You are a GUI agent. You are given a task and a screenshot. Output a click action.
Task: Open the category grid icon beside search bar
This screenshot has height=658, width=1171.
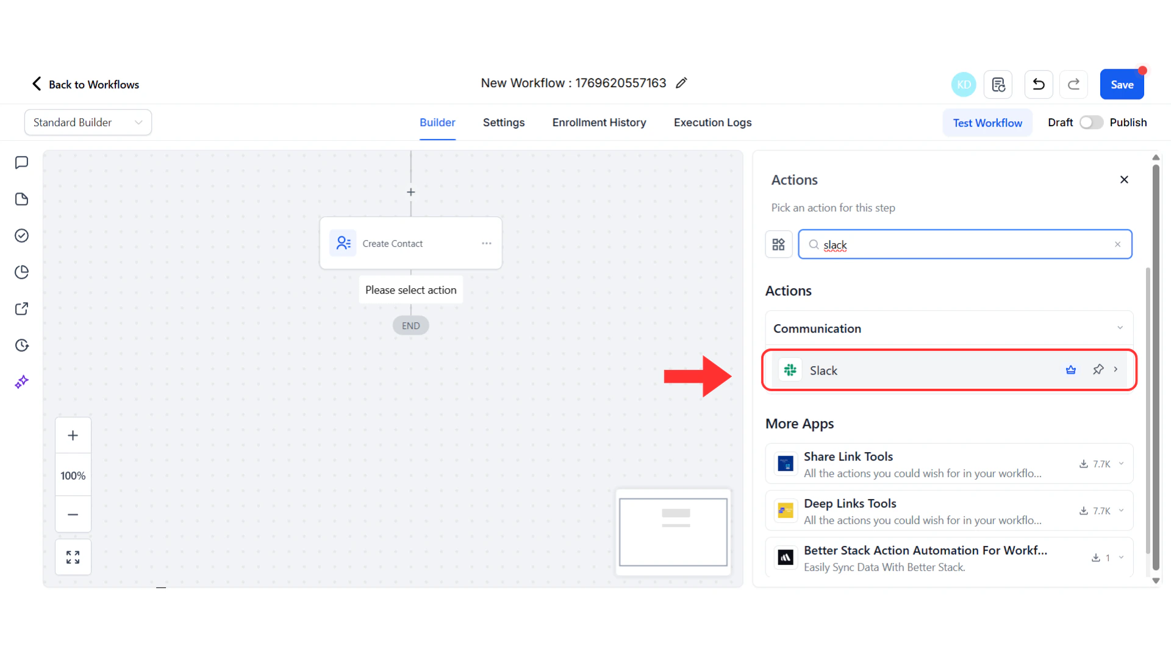coord(778,244)
